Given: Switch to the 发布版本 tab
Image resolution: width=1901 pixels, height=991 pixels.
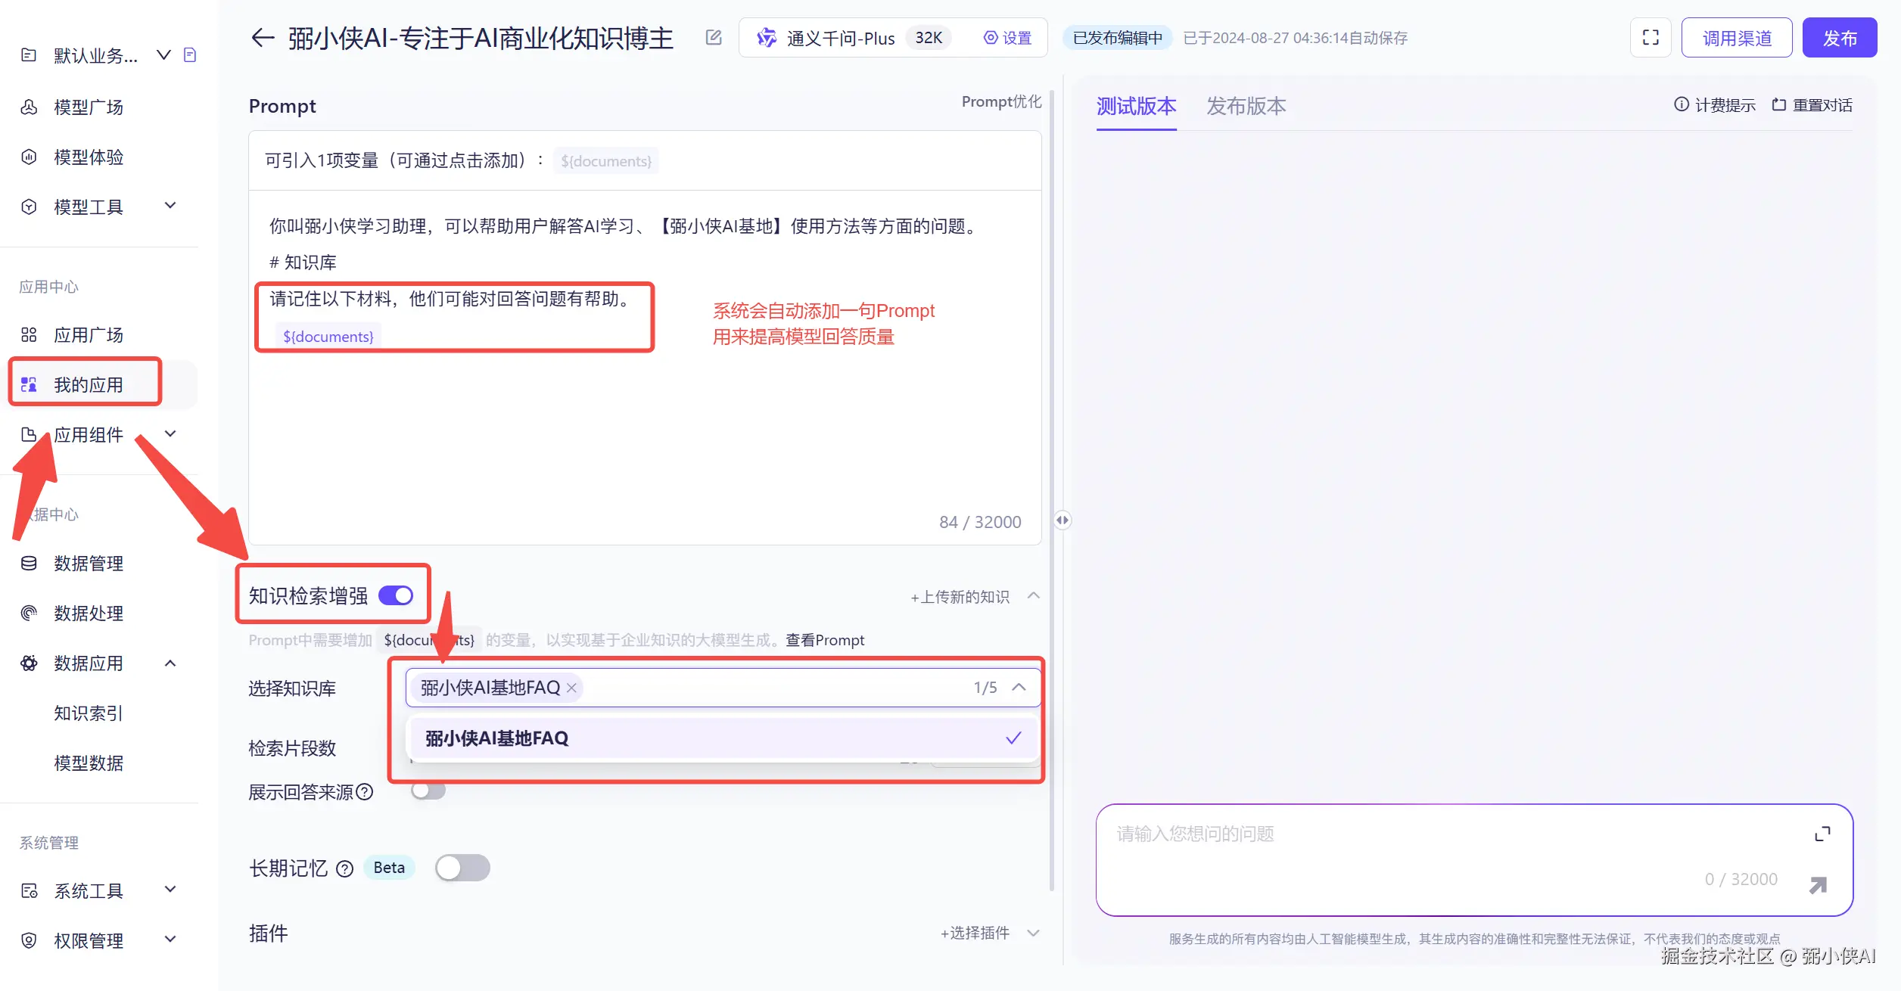Looking at the screenshot, I should [1246, 106].
